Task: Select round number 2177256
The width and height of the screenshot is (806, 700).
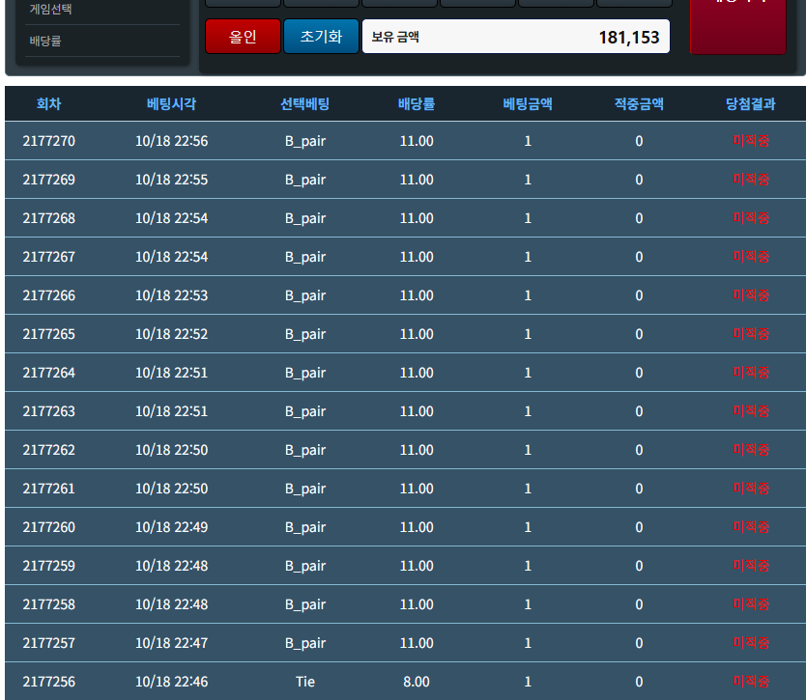Action: 49,682
